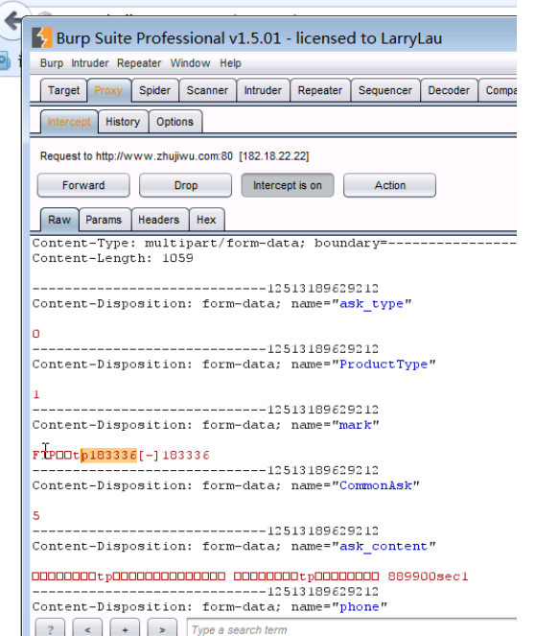This screenshot has height=636, width=535.
Task: Click the browser back arrow behind Burp window
Action: tap(12, 20)
